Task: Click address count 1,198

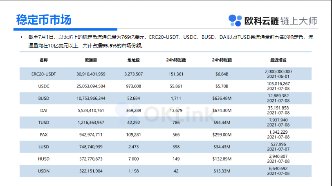Action: pos(134,171)
